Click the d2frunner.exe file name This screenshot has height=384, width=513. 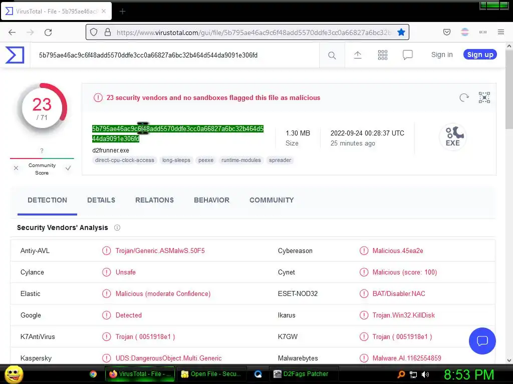(x=111, y=150)
